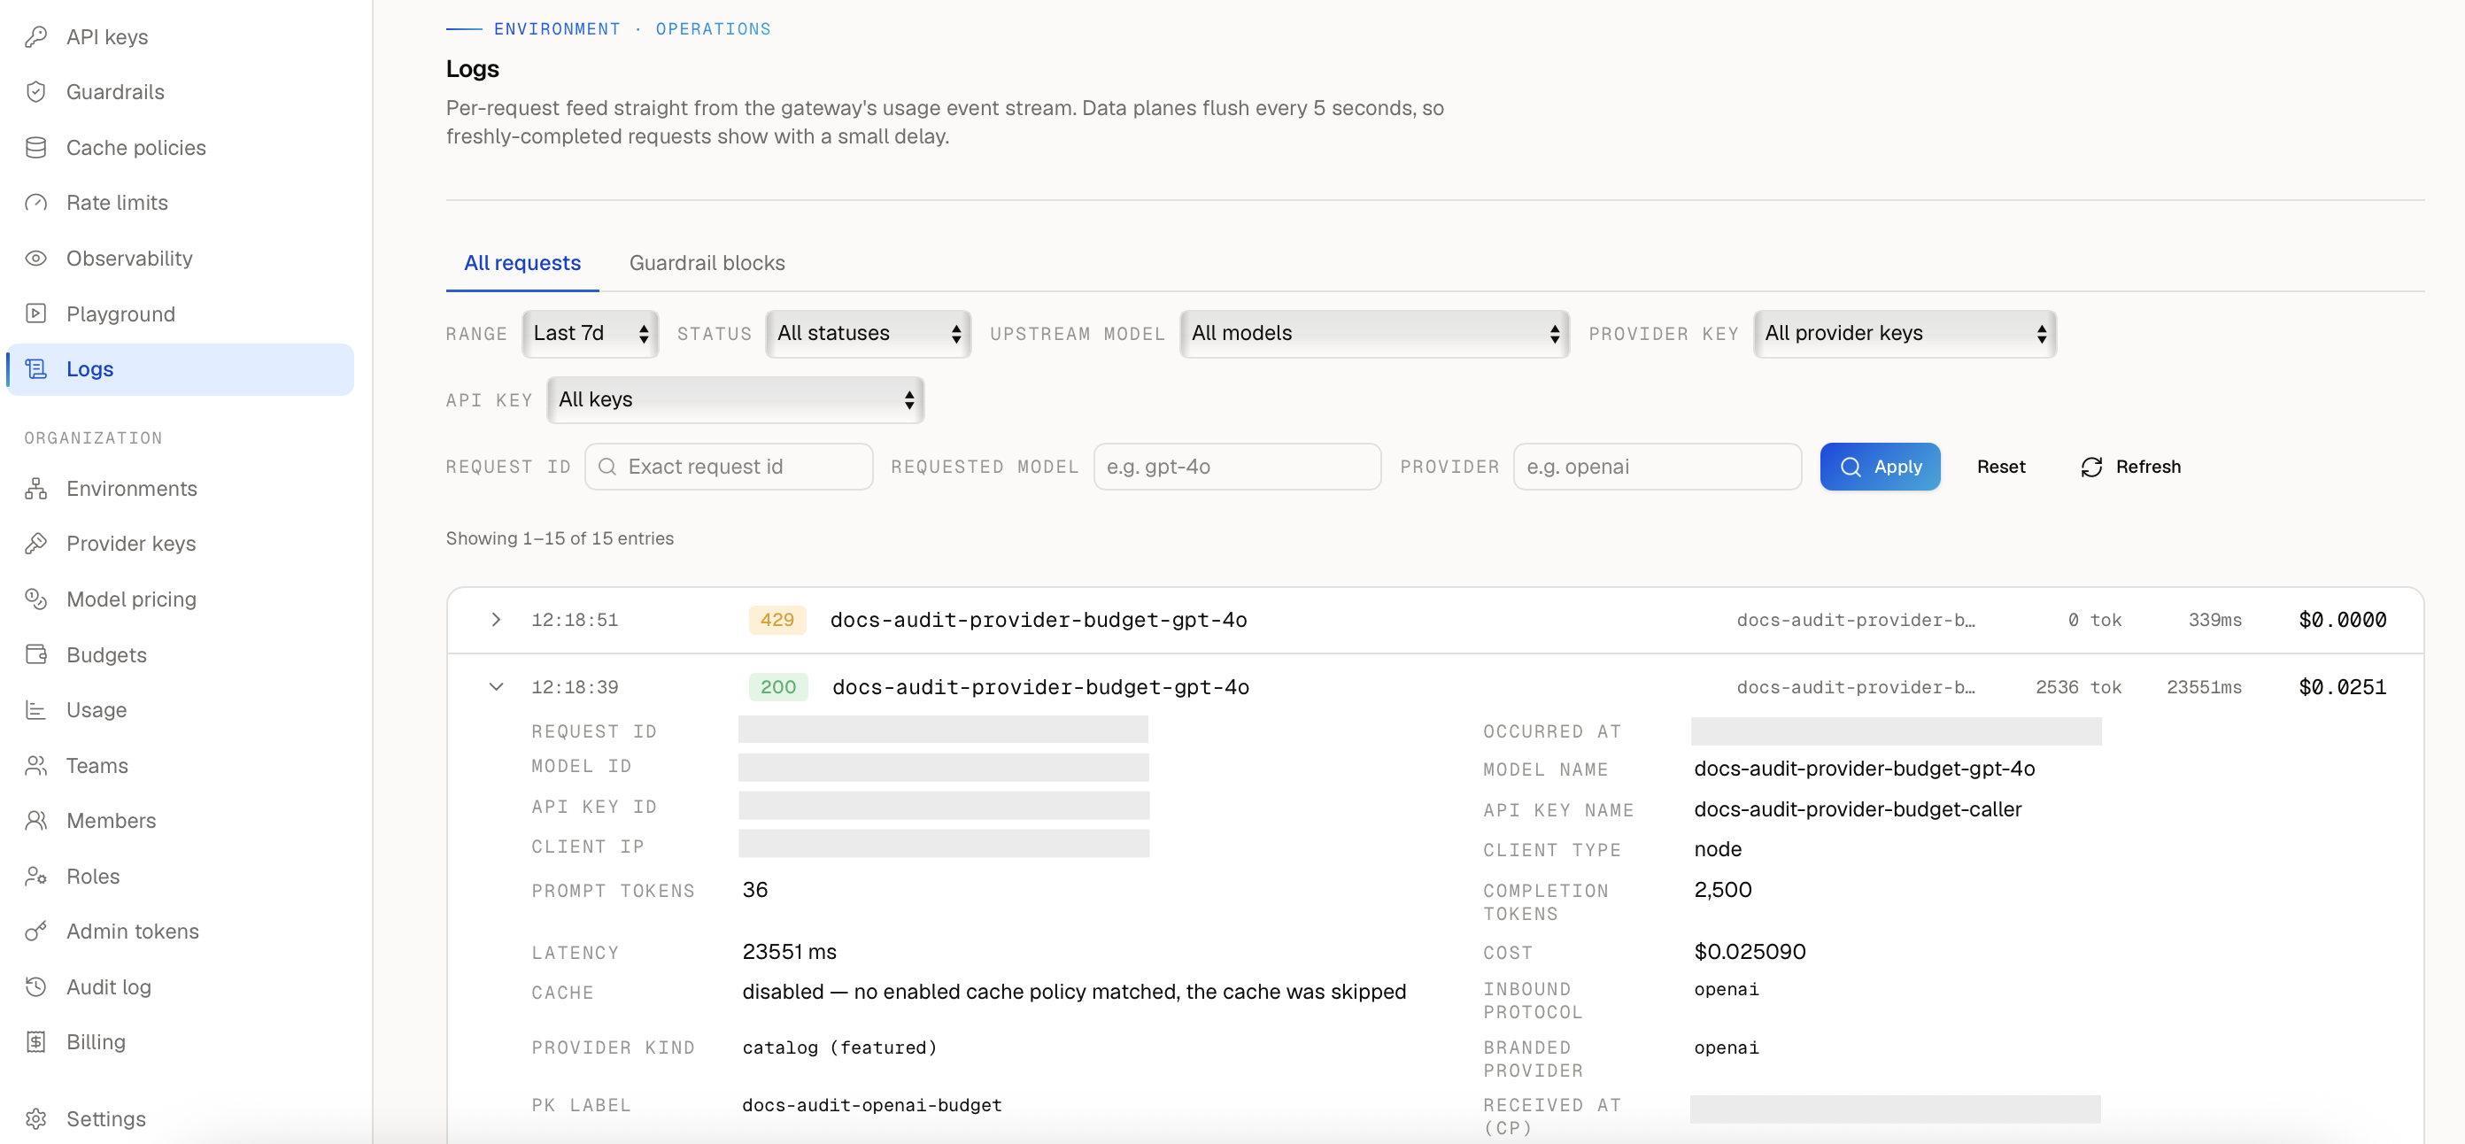The width and height of the screenshot is (2465, 1144).
Task: Click the provider kind catalog (featured)
Action: click(x=839, y=1047)
